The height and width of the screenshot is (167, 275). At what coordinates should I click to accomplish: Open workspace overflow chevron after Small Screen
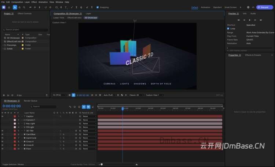point(241,7)
